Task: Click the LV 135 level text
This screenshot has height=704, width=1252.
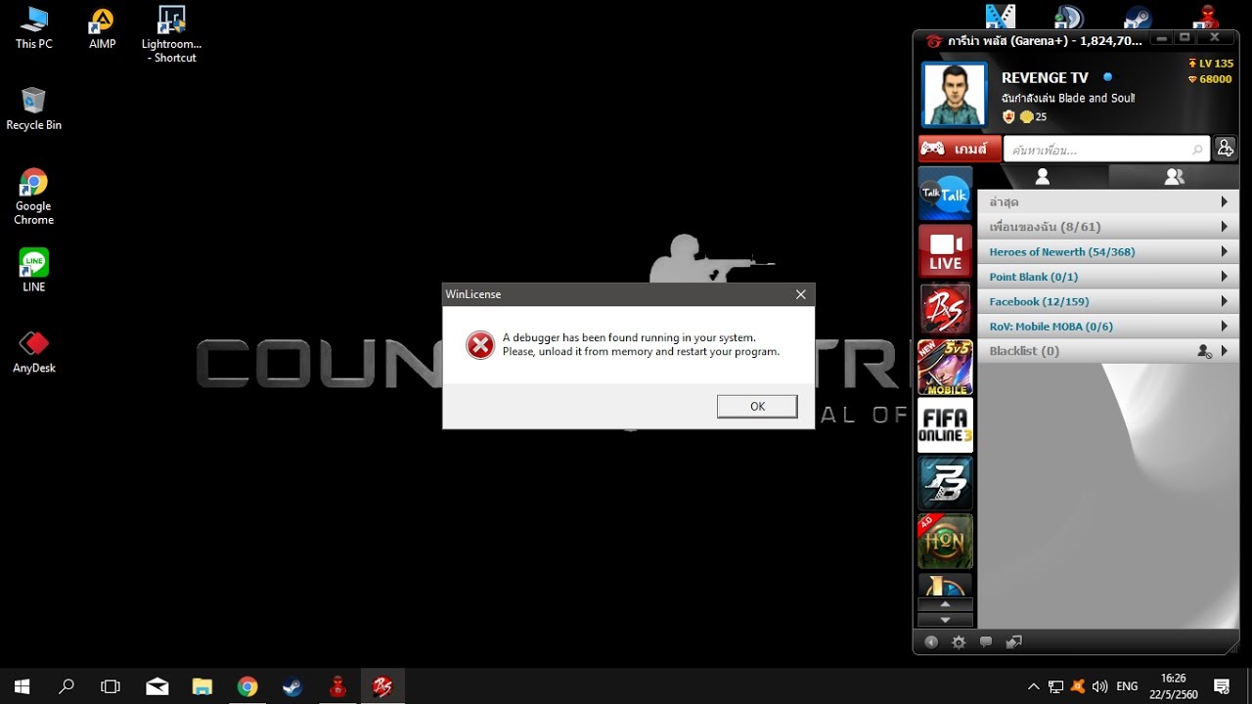Action: (x=1216, y=64)
